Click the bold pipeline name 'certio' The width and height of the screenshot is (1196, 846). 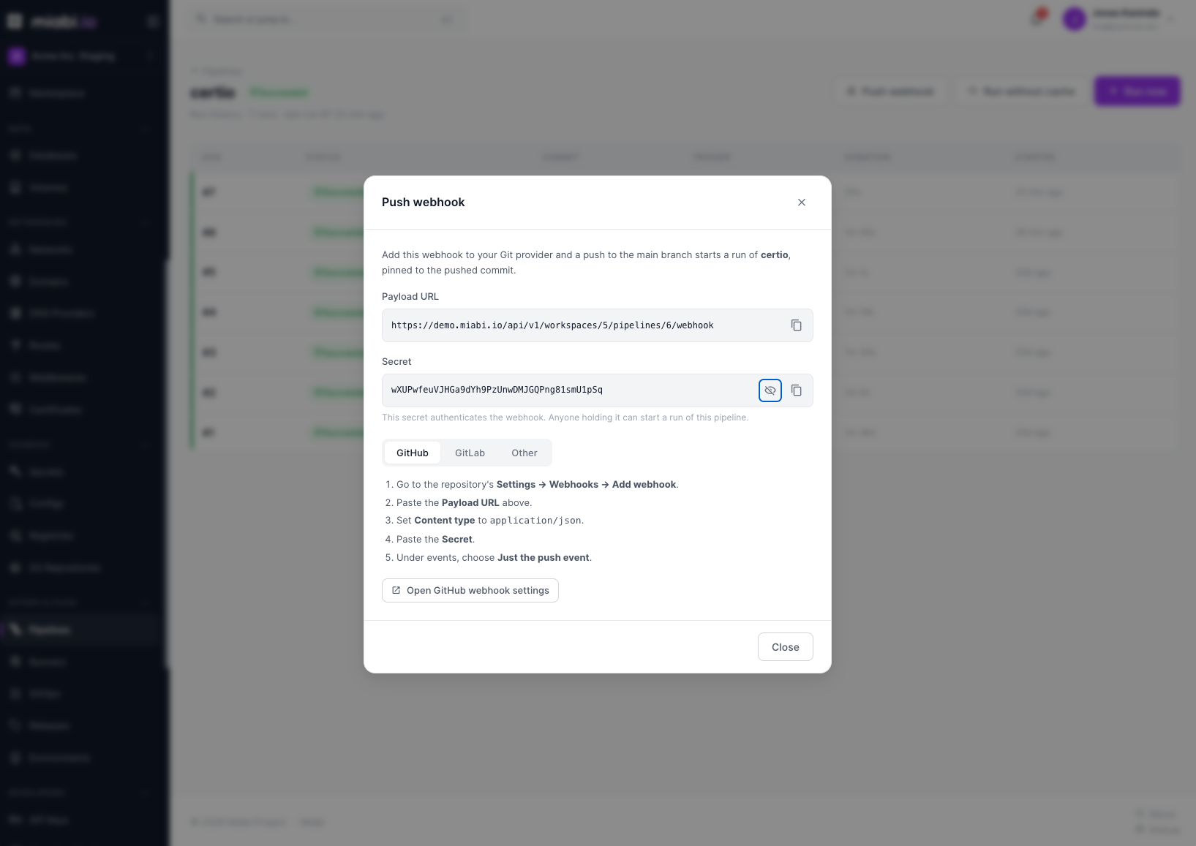click(x=774, y=255)
